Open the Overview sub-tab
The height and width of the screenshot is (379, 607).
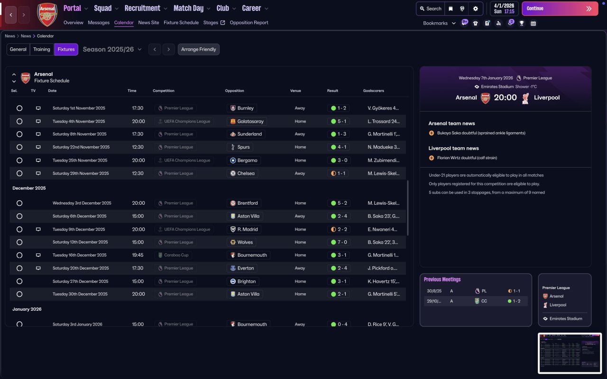point(74,23)
